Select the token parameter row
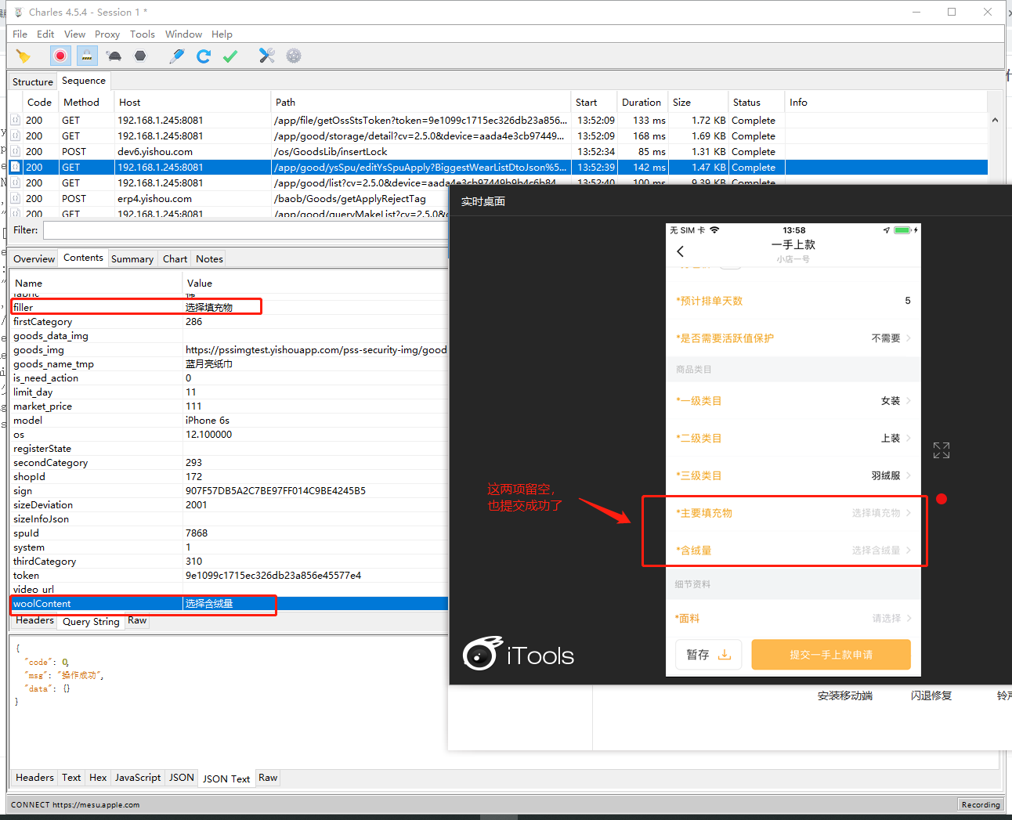1012x820 pixels. click(229, 576)
